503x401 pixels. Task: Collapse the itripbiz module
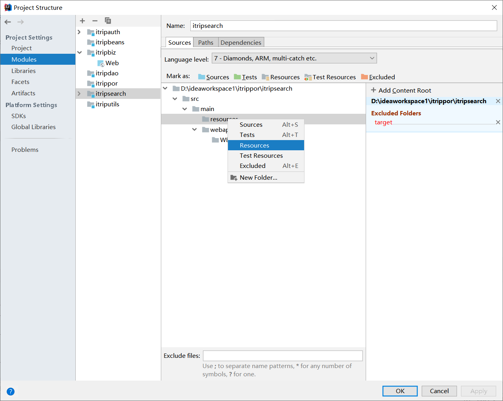pos(79,52)
